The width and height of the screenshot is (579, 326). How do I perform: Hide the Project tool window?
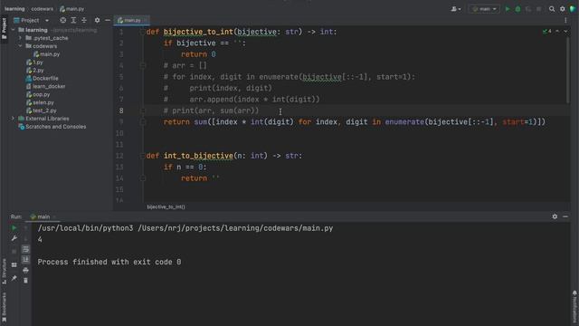pyautogui.click(x=108, y=20)
